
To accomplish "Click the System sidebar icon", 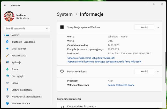I will click(x=7, y=35).
